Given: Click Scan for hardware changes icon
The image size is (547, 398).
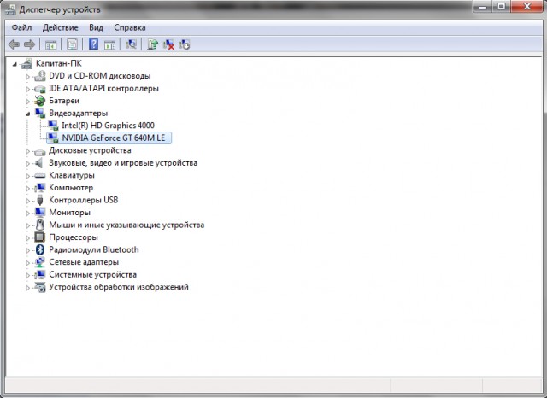Looking at the screenshot, I should coord(131,44).
